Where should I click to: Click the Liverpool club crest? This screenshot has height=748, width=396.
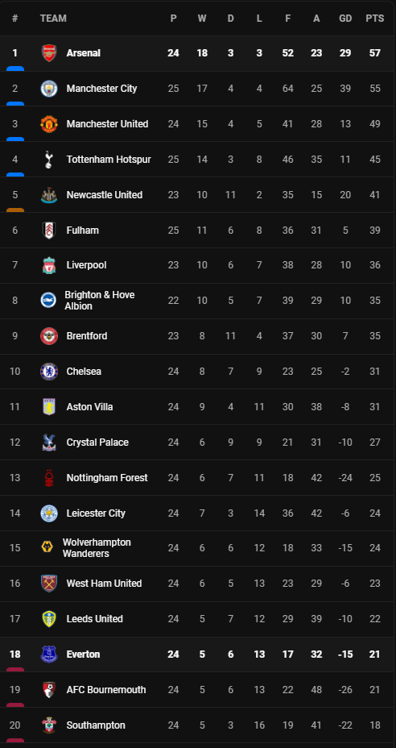pos(48,265)
